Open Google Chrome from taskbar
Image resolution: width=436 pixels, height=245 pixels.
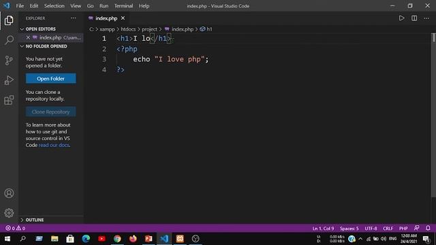pos(117,239)
